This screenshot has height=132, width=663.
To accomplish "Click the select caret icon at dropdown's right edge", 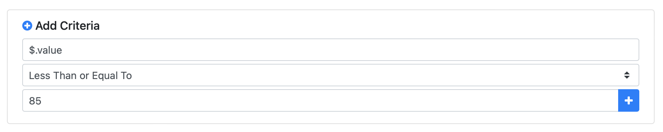I will point(627,75).
